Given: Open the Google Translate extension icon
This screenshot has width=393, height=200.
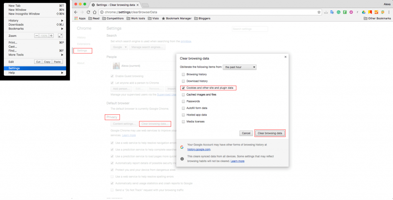Looking at the screenshot, I should click(332, 12).
